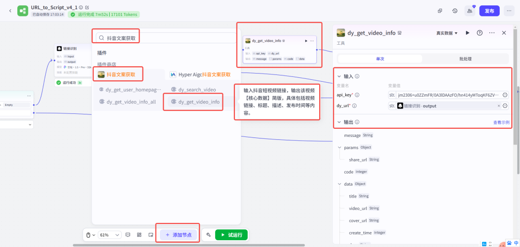
Task: Click the 运行完成 run status badge
Action: coord(104,14)
